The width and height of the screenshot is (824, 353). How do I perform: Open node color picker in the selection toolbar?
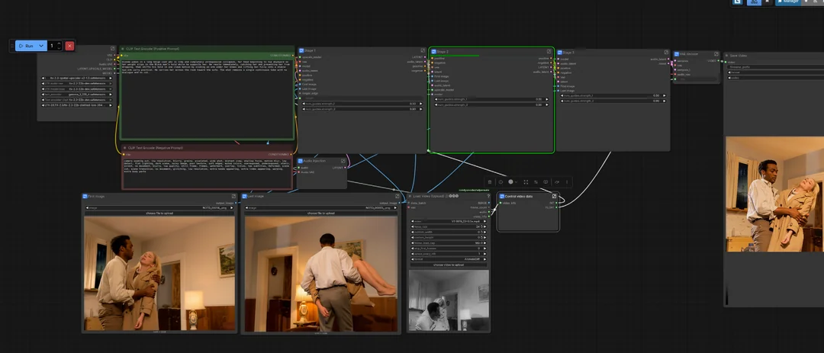(x=513, y=181)
